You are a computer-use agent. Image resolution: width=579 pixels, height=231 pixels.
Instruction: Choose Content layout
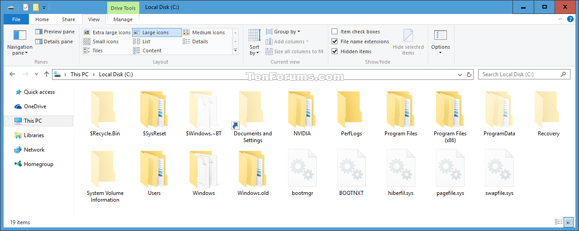tap(147, 51)
